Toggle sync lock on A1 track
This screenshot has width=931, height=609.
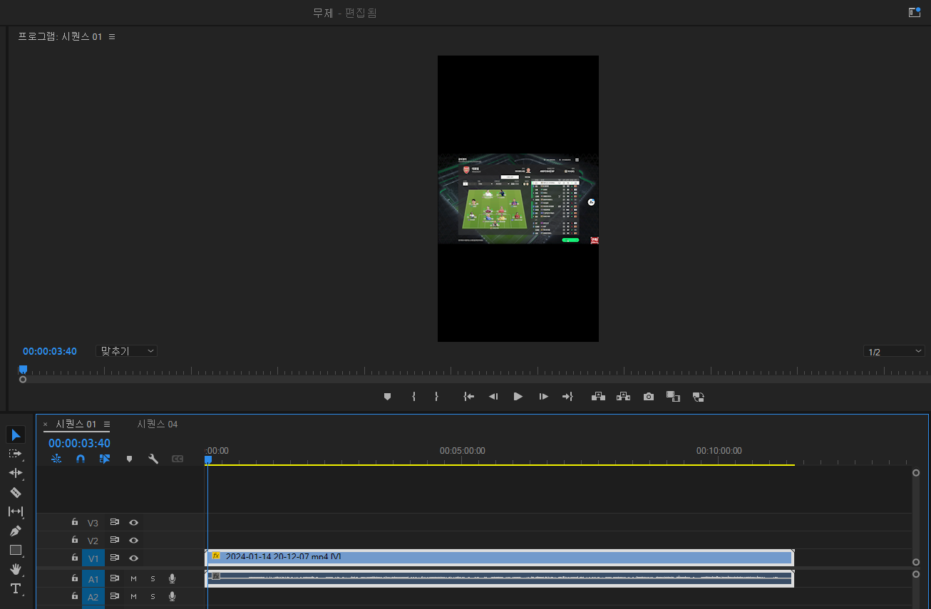(x=114, y=578)
